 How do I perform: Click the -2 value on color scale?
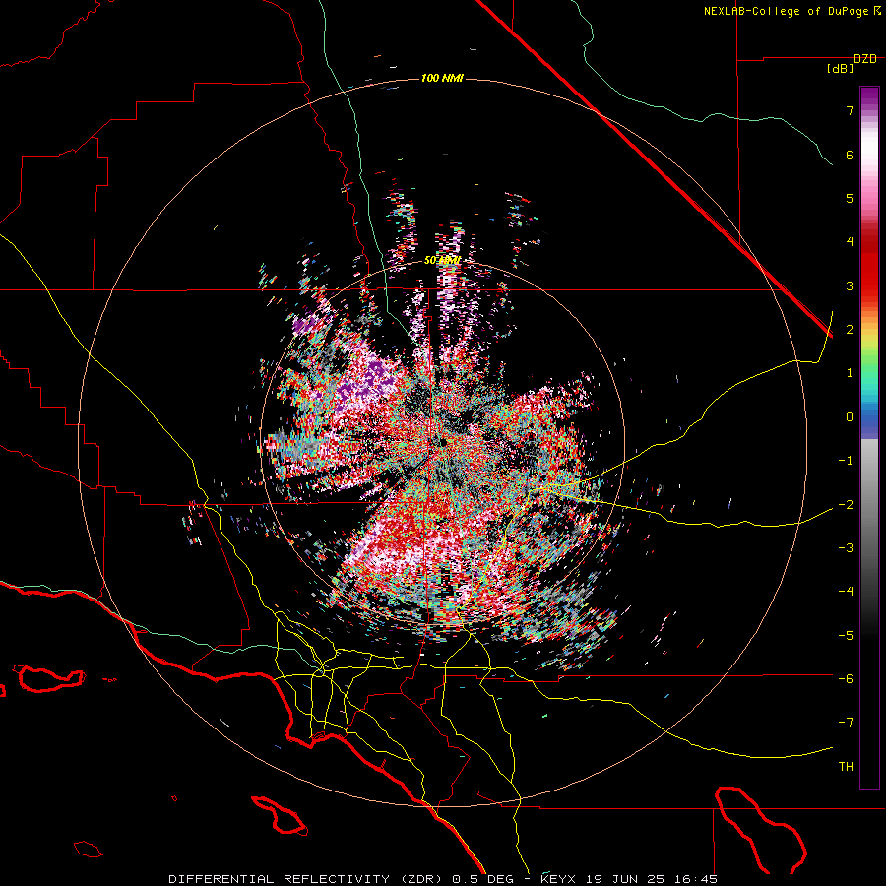(846, 504)
